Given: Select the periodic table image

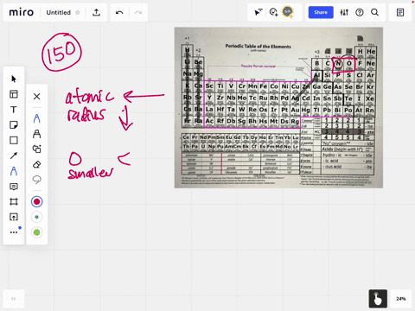Looking at the screenshot, I should [x=278, y=108].
